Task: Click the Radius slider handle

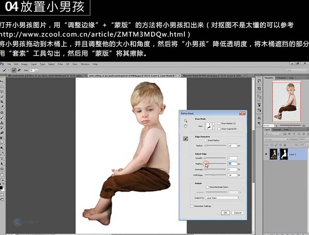Action: tap(206, 146)
